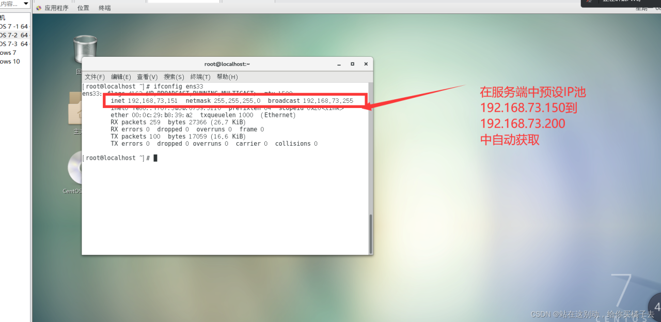Click the 'RX errors 0' line
This screenshot has width=661, height=322.
tap(187, 129)
